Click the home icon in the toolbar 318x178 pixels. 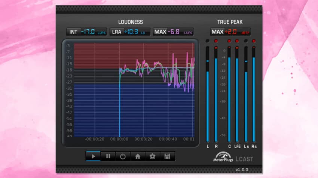point(138,156)
